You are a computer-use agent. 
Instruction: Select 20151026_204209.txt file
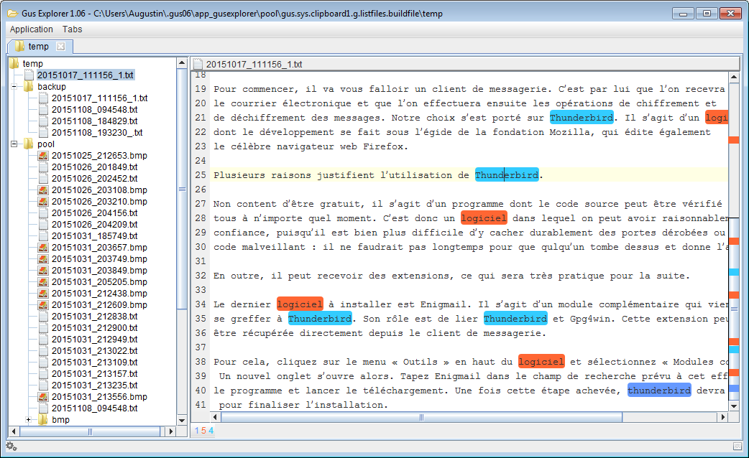95,224
